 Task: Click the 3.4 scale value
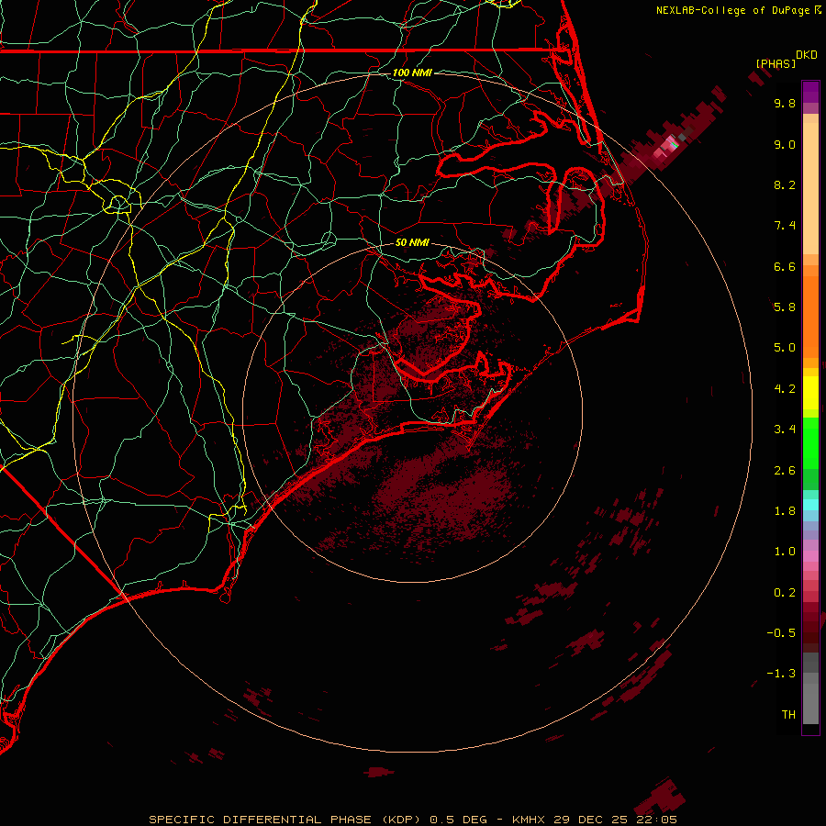click(x=785, y=430)
